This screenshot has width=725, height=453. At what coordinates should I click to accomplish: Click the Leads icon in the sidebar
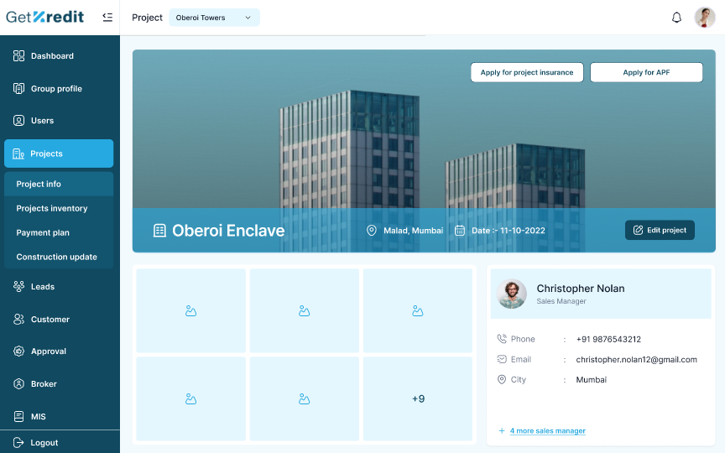[x=18, y=287]
